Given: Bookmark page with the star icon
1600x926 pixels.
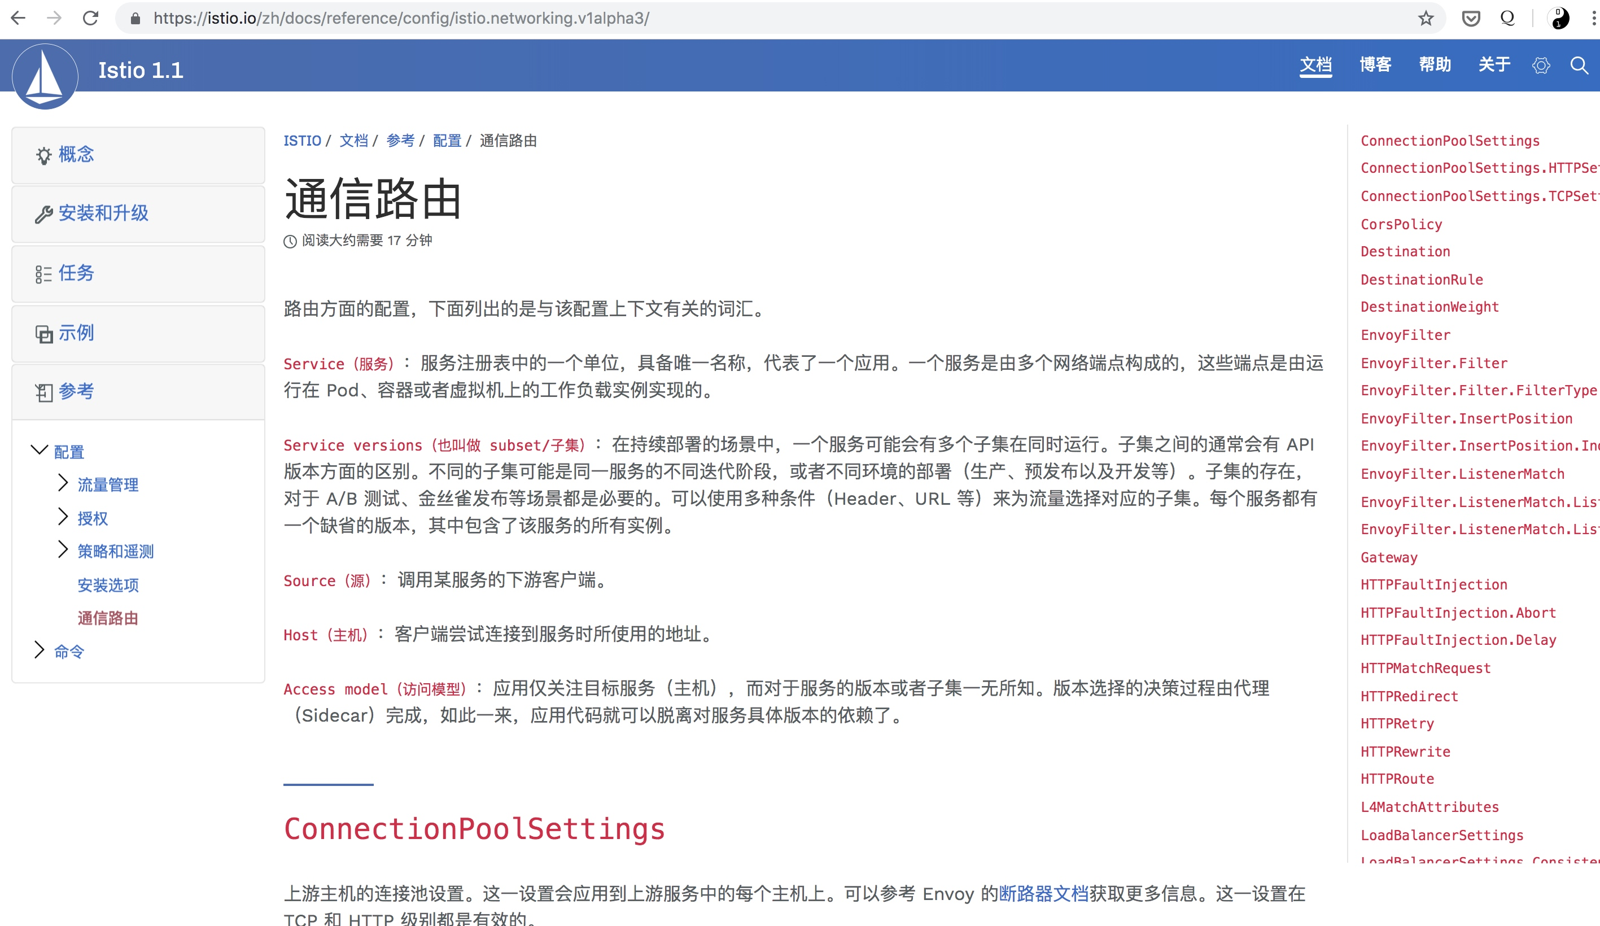Looking at the screenshot, I should click(x=1426, y=19).
